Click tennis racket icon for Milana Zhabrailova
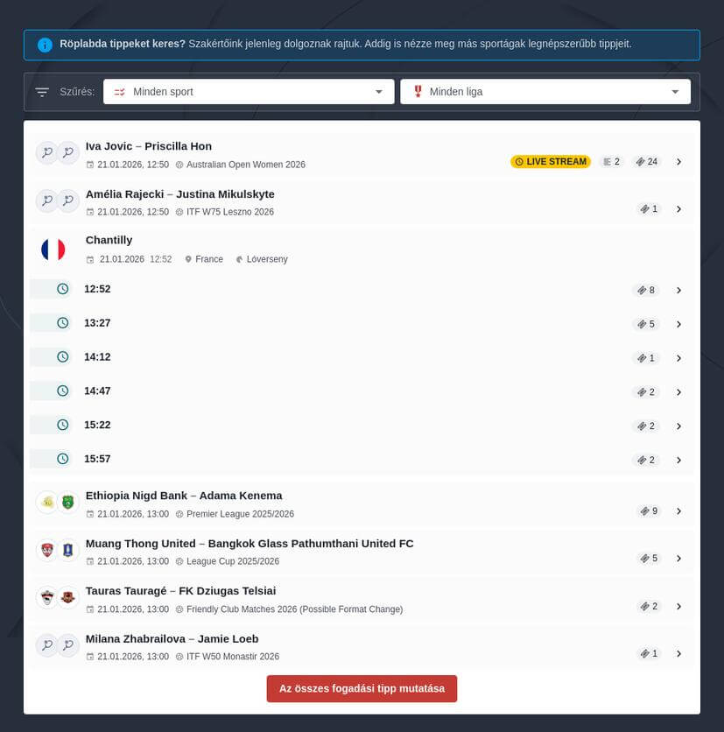The height and width of the screenshot is (732, 724). pyautogui.click(x=46, y=645)
